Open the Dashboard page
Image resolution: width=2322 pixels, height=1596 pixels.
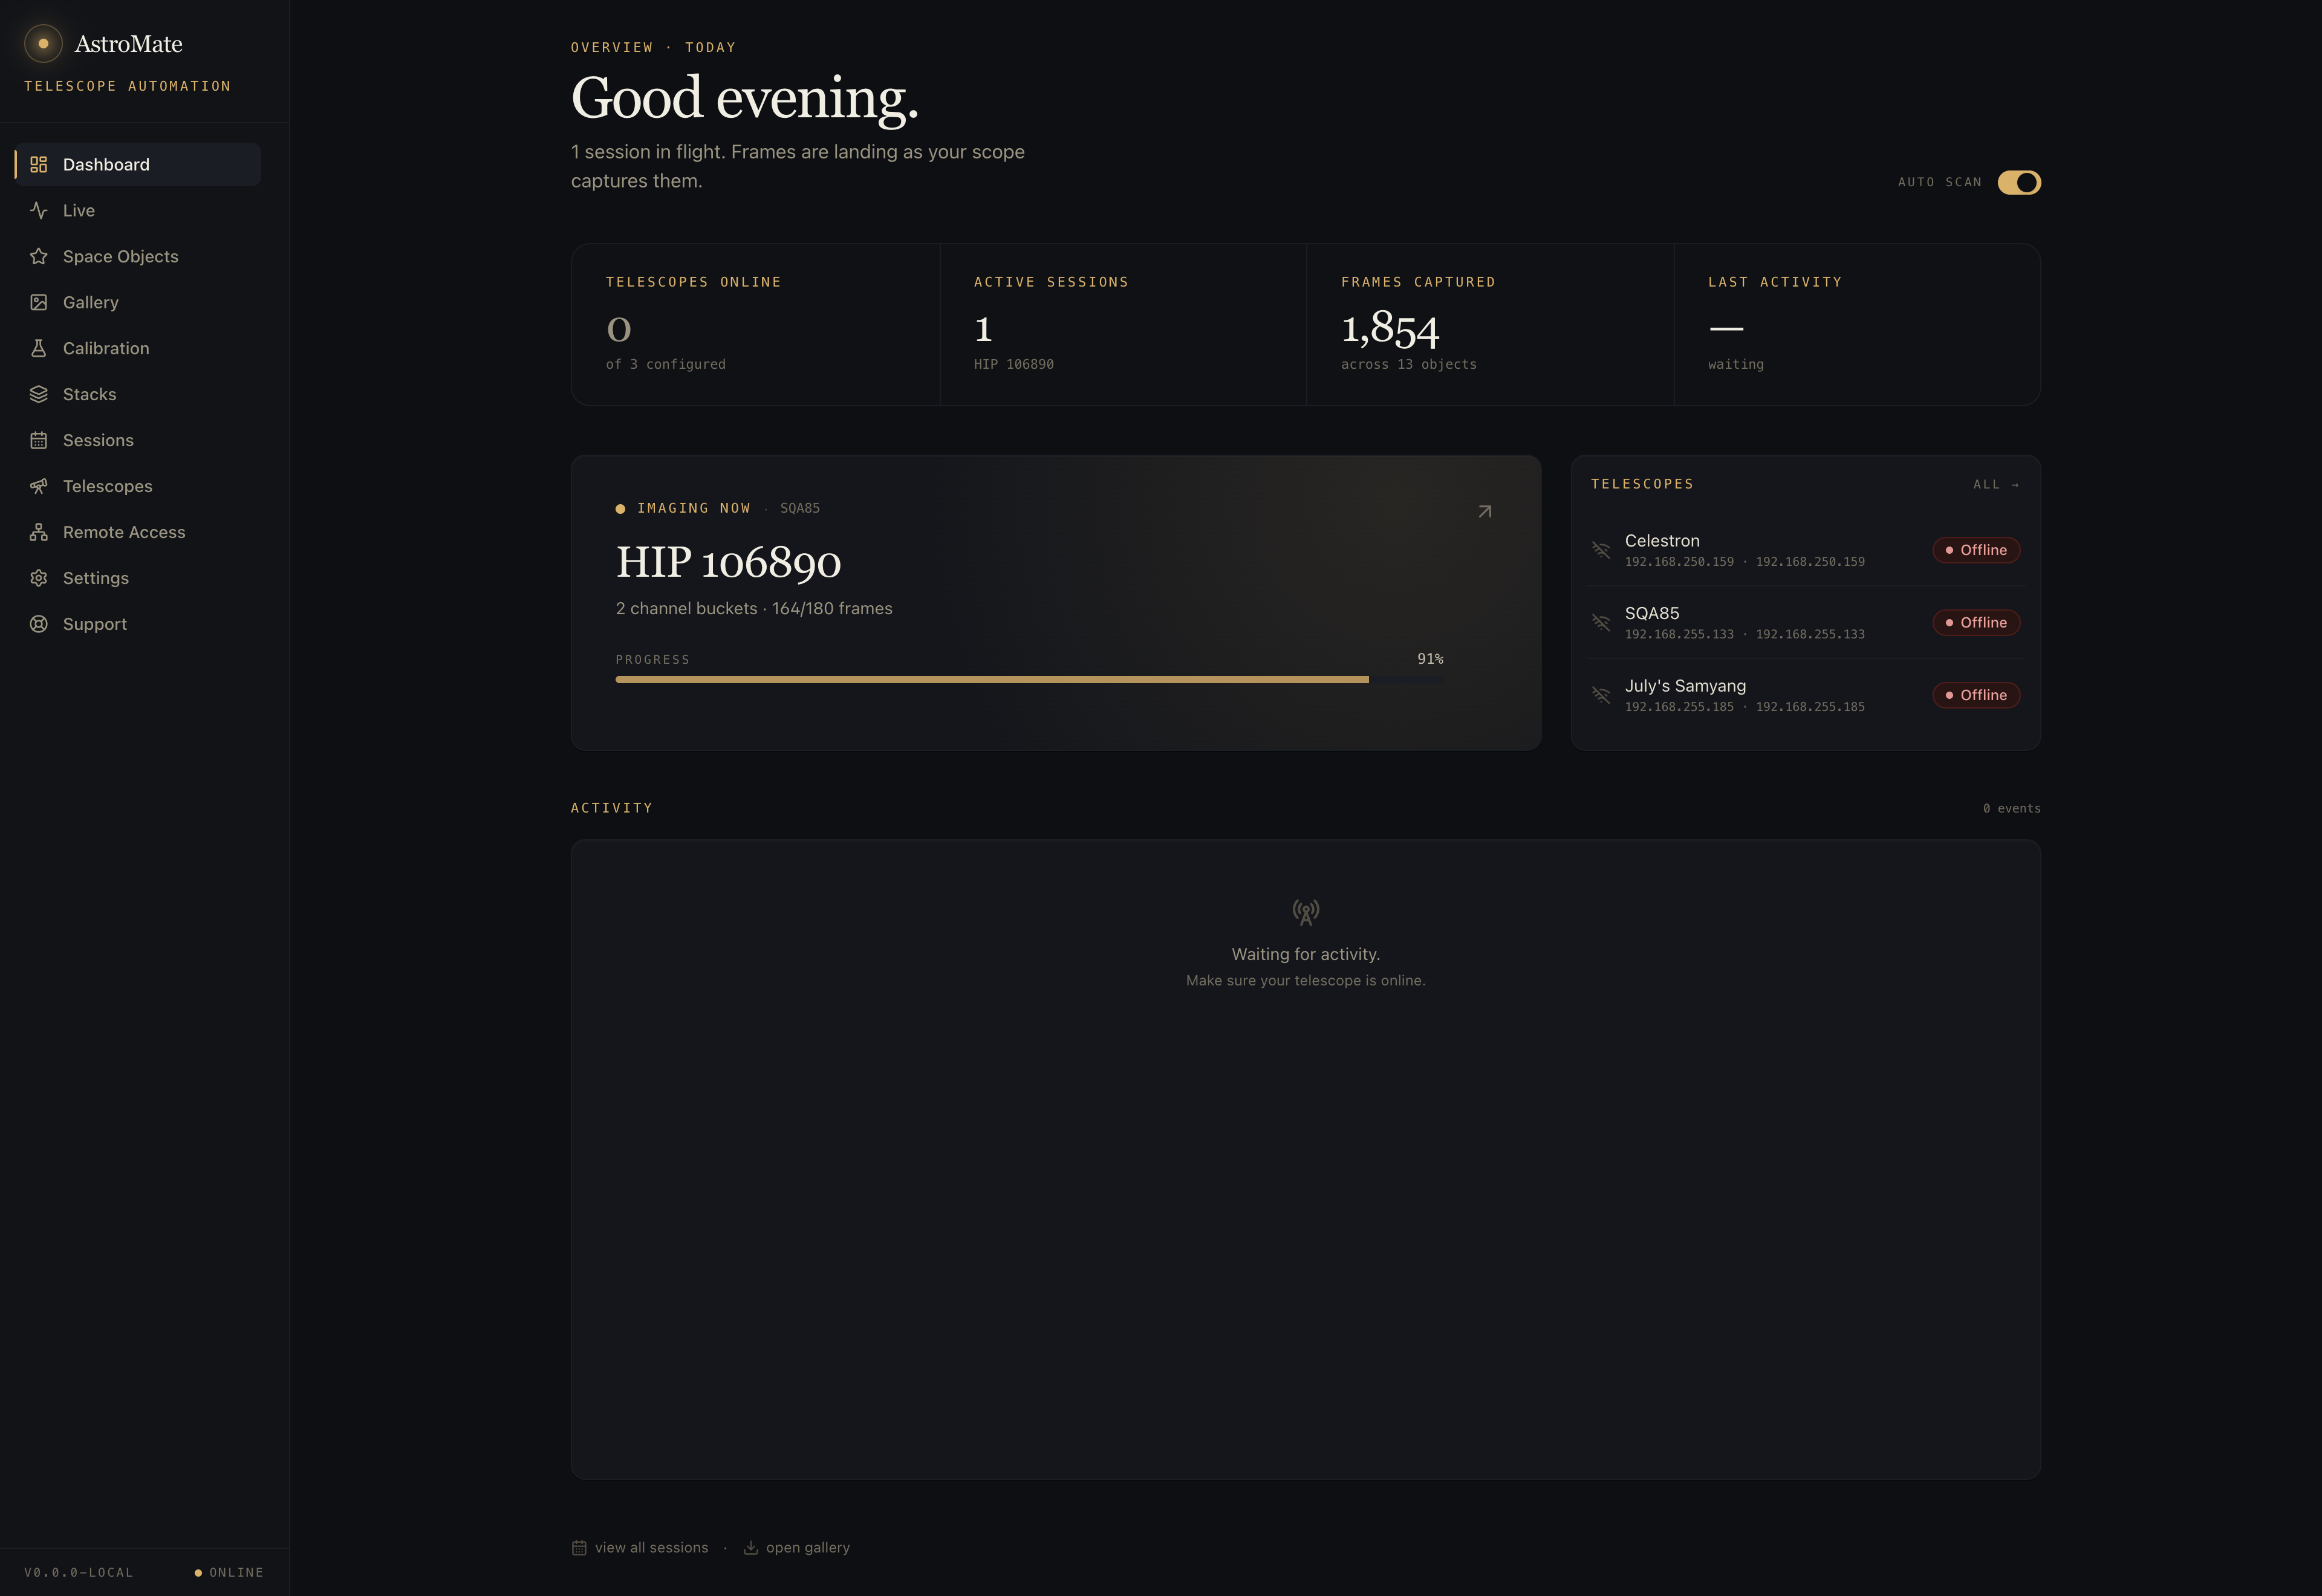click(x=138, y=164)
